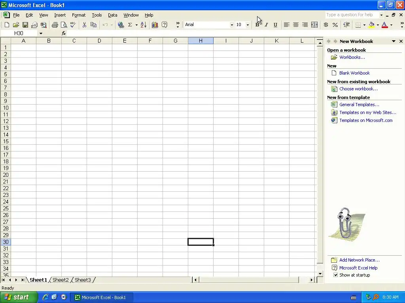Open the Name Box dropdown arrow
Image resolution: width=405 pixels, height=303 pixels.
[41, 33]
